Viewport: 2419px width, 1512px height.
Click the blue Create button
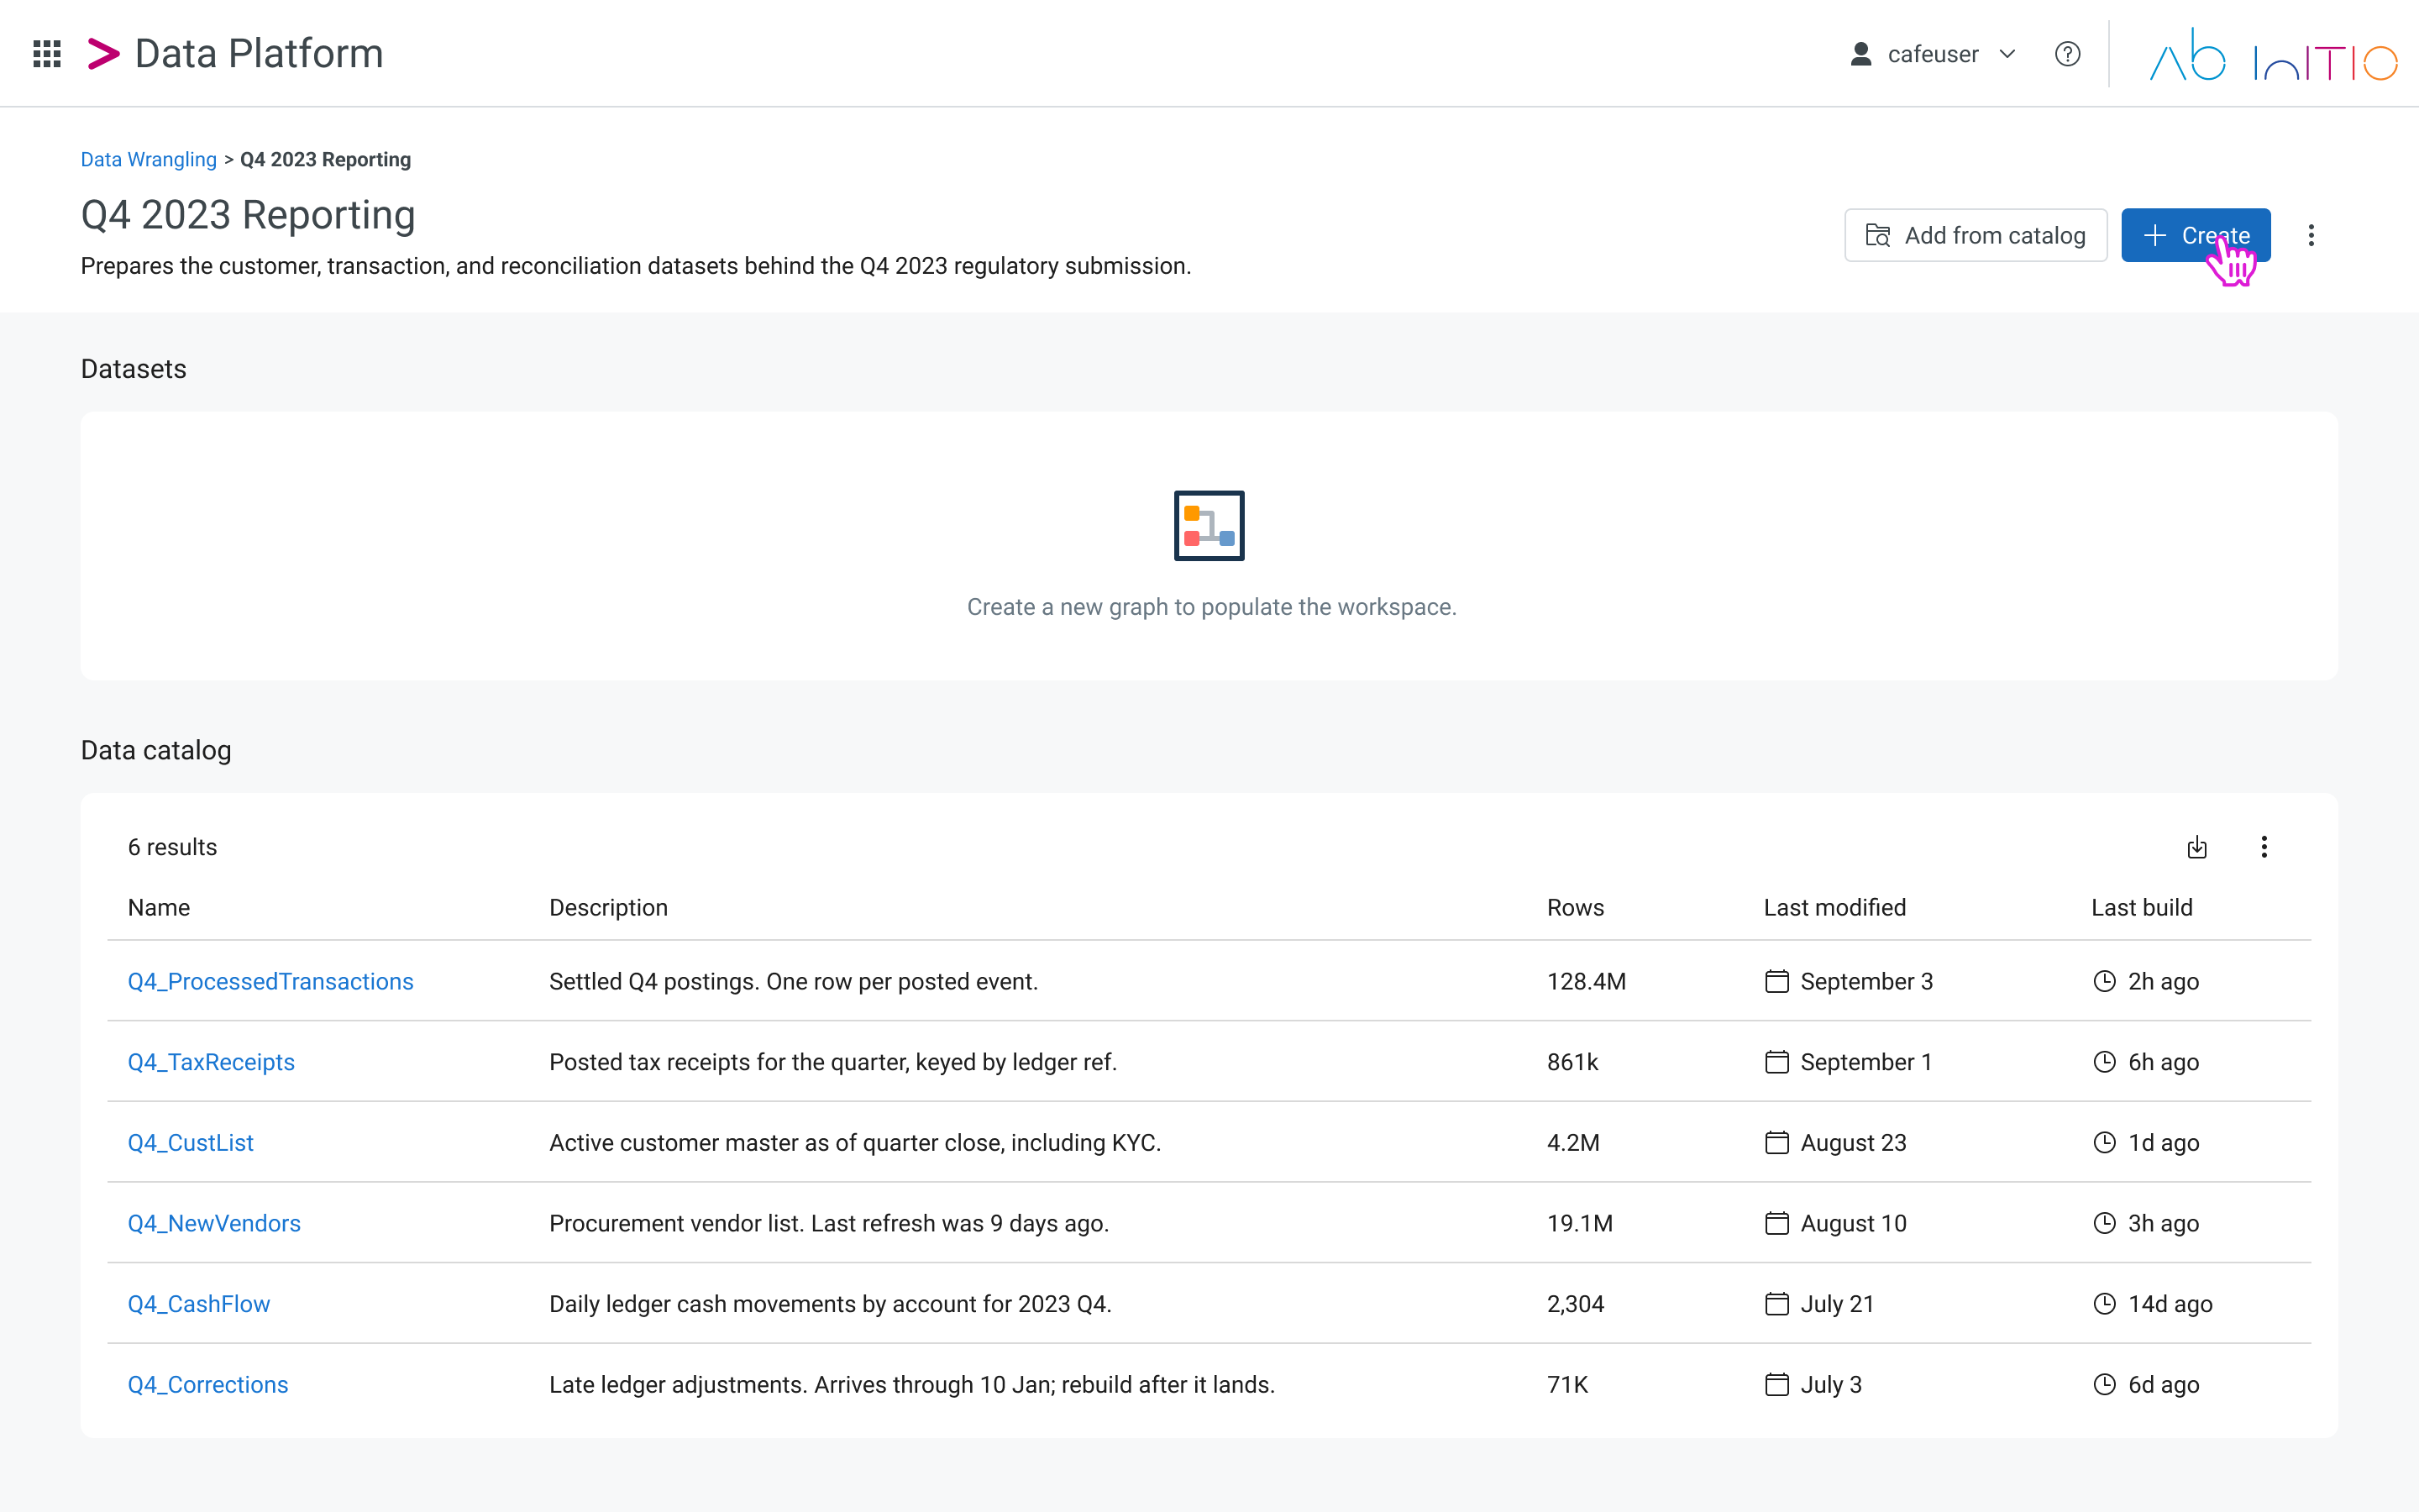(2195, 235)
